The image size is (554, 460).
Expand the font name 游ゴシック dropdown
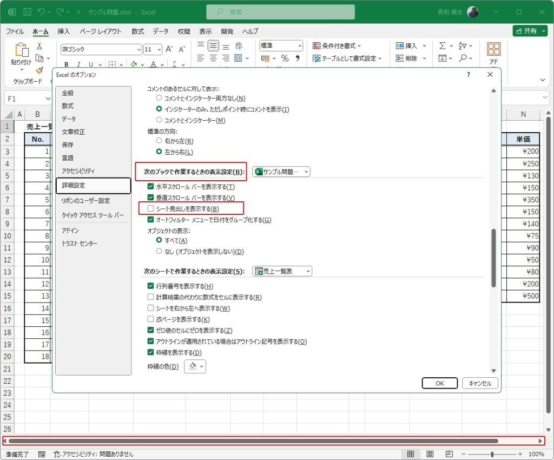pos(138,49)
